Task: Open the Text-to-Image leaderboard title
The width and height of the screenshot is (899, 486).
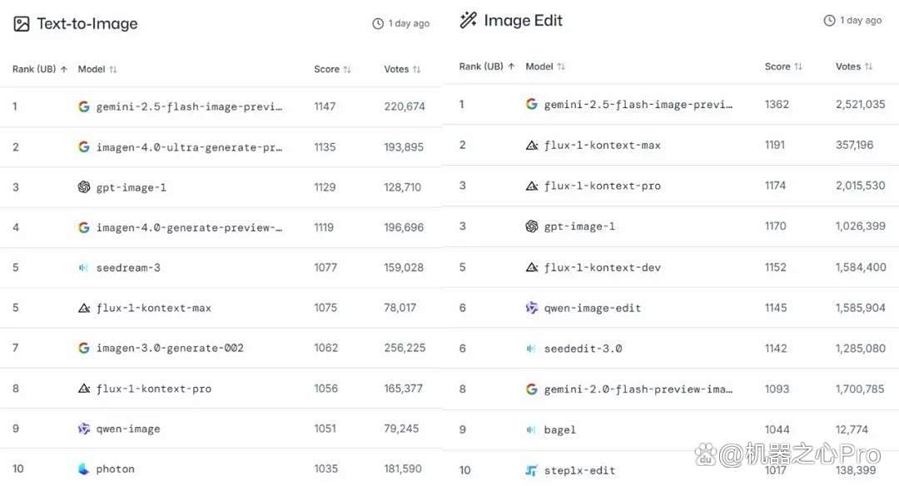Action: pos(87,23)
